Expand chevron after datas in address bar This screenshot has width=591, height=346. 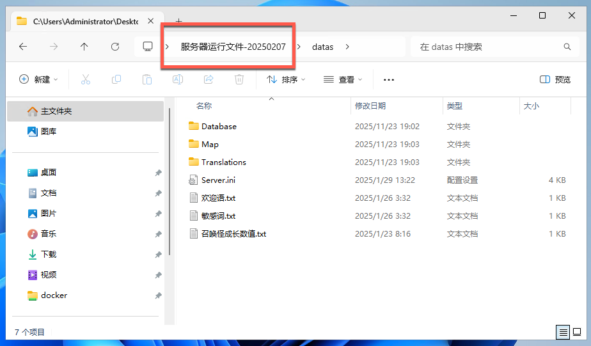click(x=347, y=47)
